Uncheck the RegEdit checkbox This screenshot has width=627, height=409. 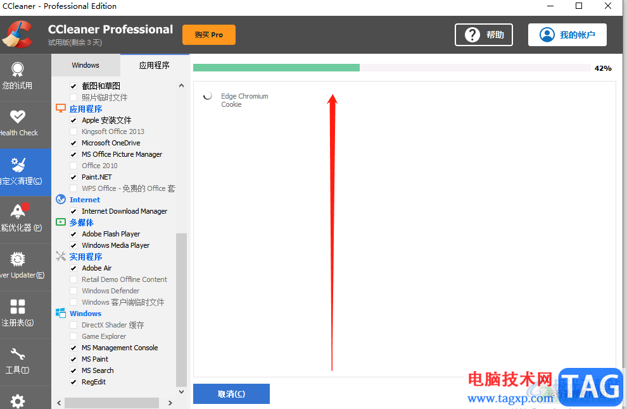(x=73, y=382)
